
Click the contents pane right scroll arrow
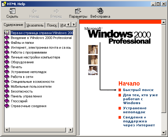pos(70,130)
